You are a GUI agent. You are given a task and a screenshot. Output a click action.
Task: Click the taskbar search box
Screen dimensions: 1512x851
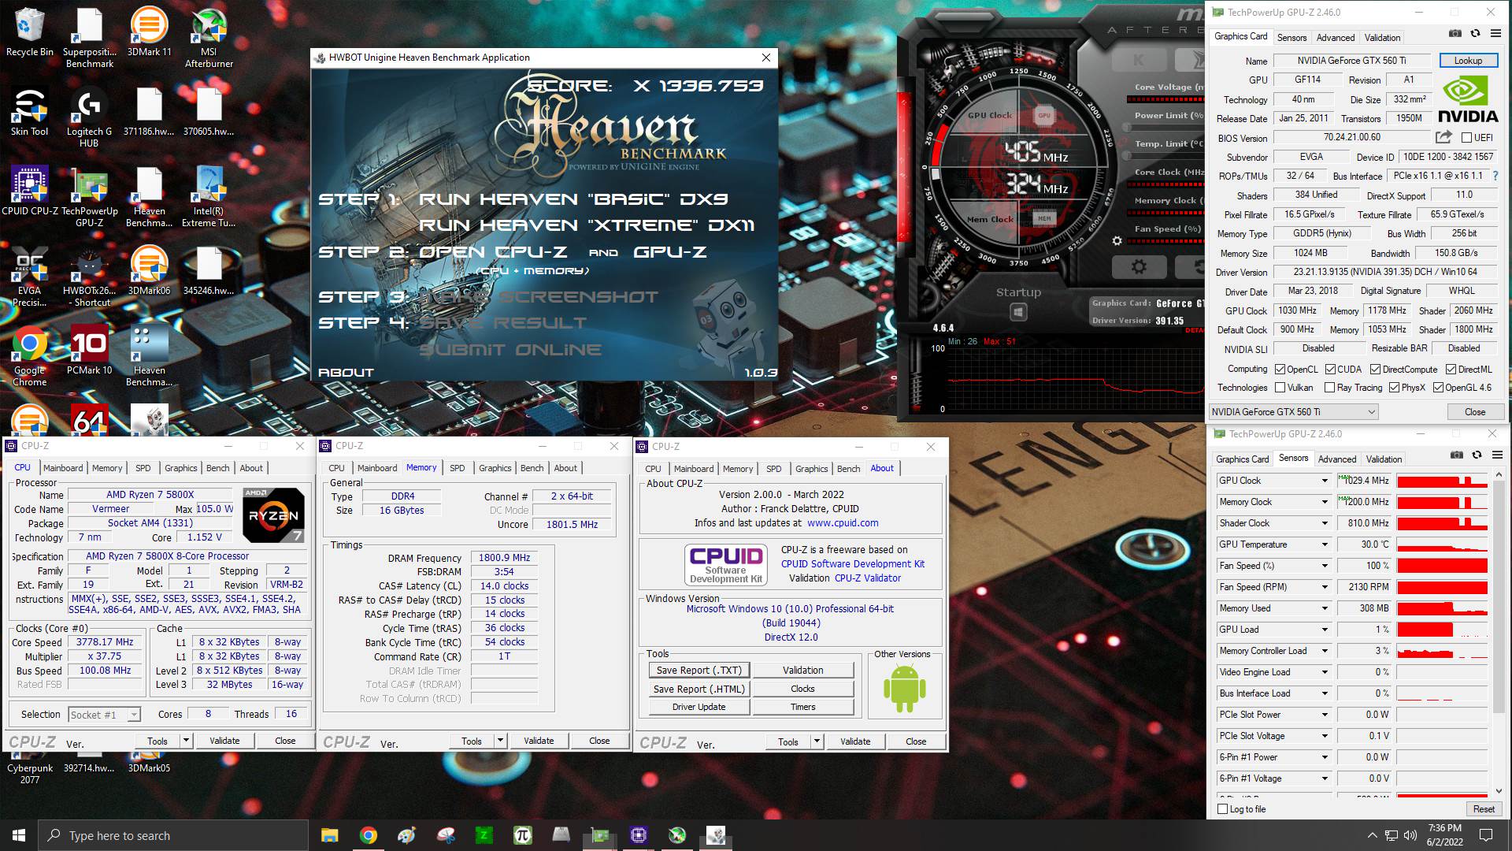(x=173, y=835)
